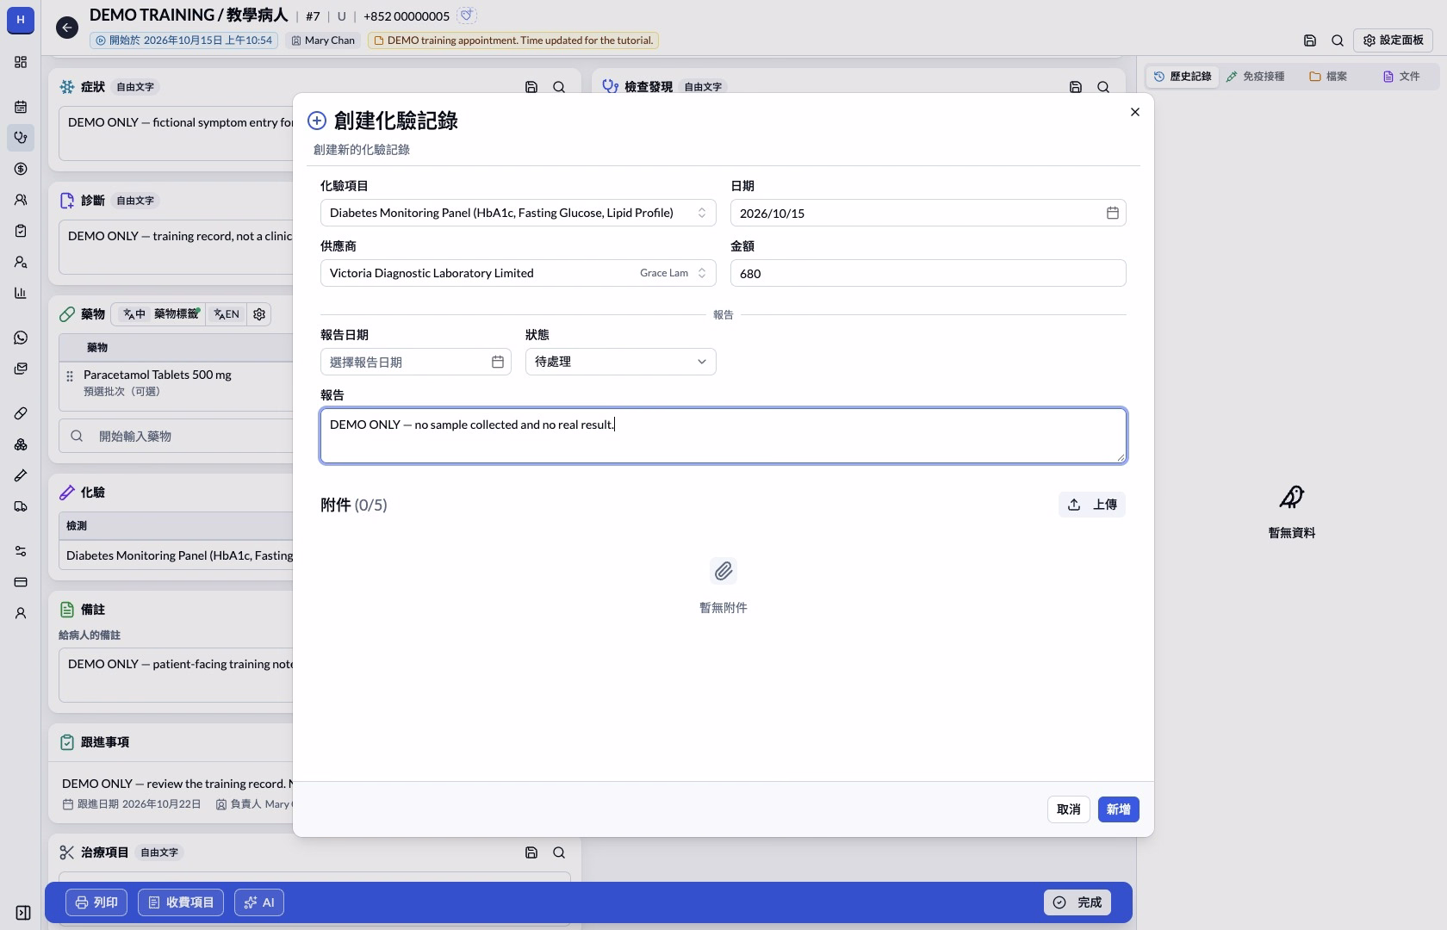
Task: Close the 創建化驗記錄 dialog
Action: click(x=1135, y=112)
